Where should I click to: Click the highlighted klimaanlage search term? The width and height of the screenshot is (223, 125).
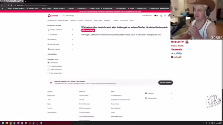pyautogui.click(x=88, y=30)
